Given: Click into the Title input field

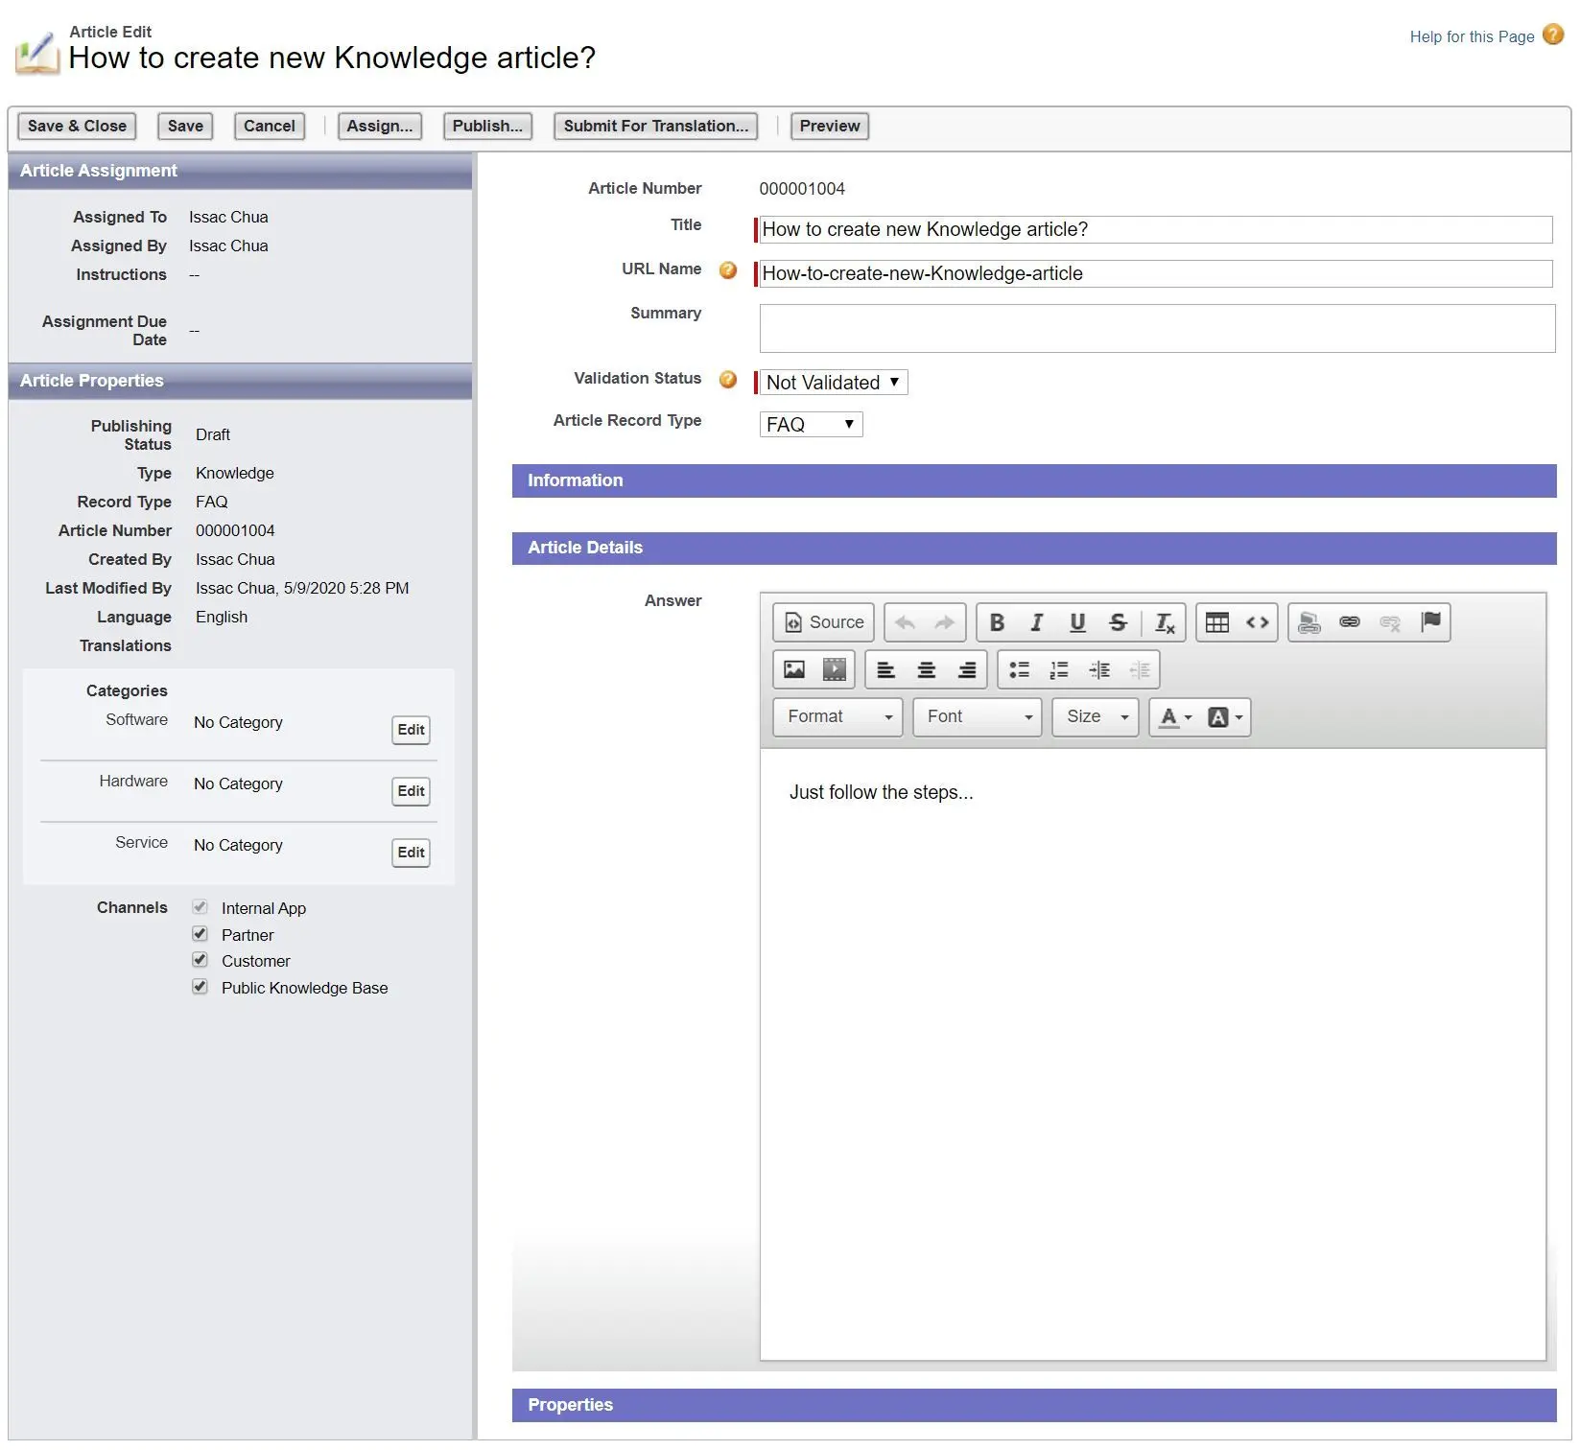Looking at the screenshot, I should tap(1156, 230).
